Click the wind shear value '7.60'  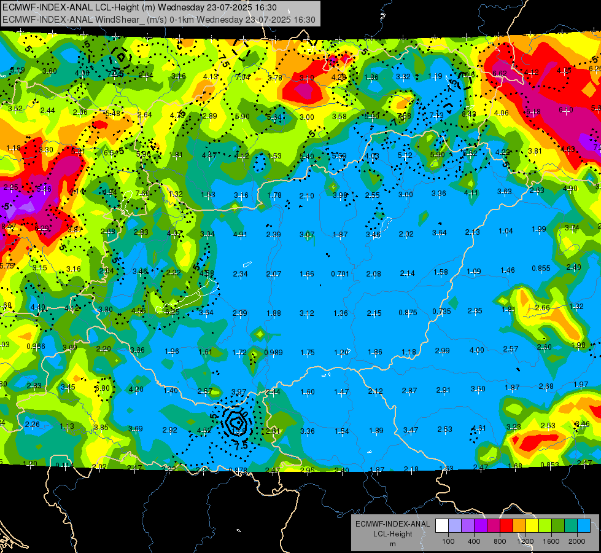(x=142, y=194)
